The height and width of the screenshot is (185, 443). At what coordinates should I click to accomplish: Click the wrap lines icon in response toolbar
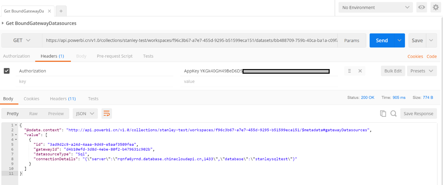(x=106, y=113)
